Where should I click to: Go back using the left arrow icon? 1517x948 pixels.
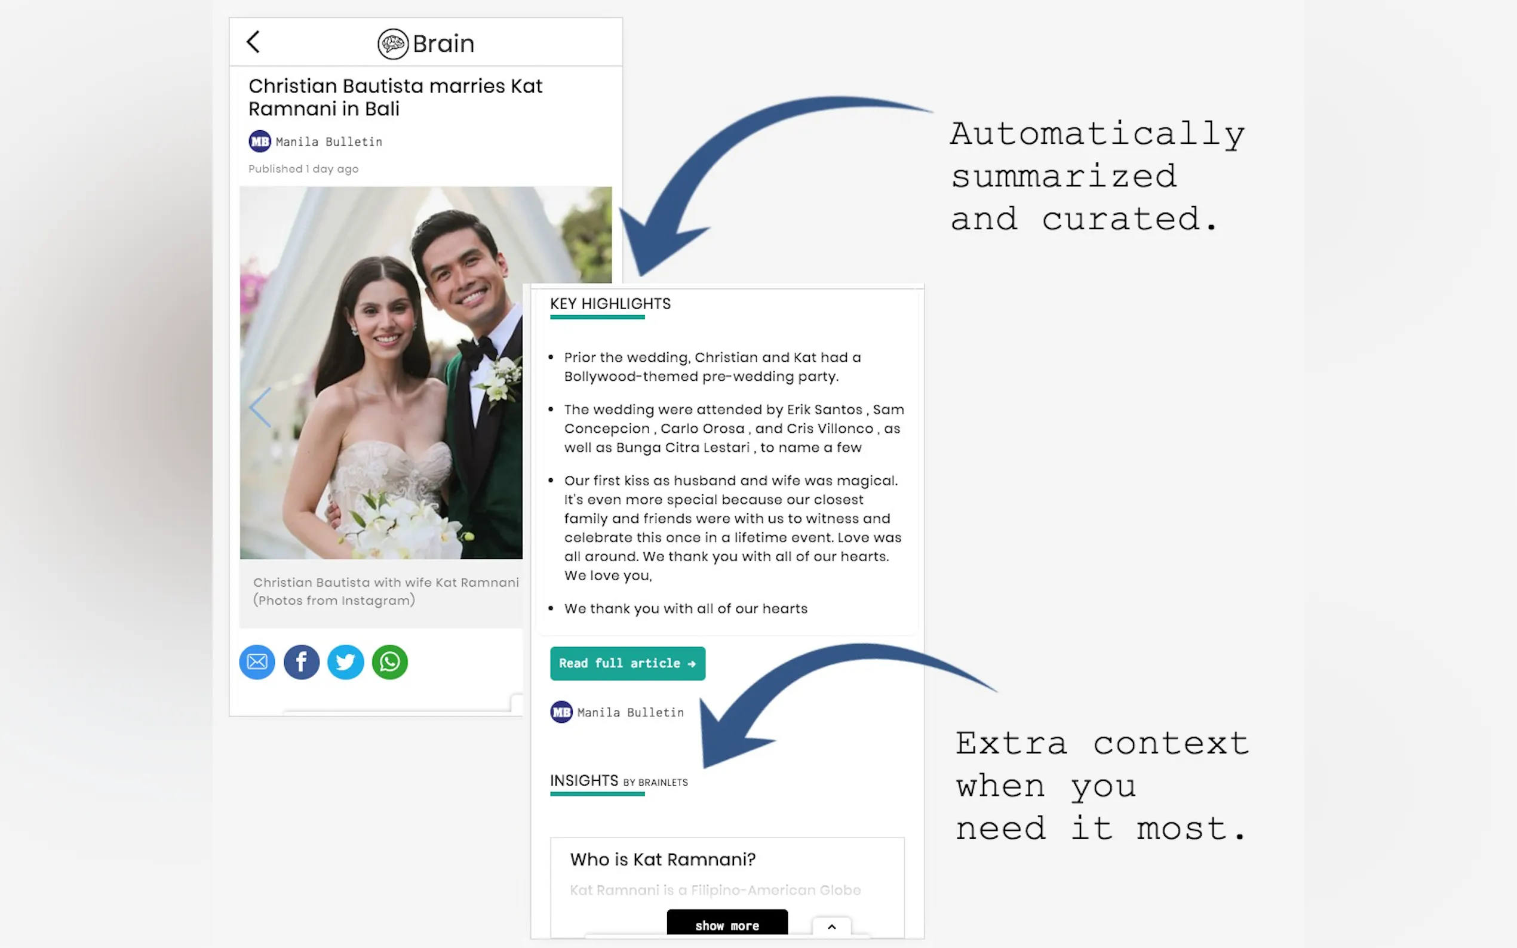pos(253,42)
